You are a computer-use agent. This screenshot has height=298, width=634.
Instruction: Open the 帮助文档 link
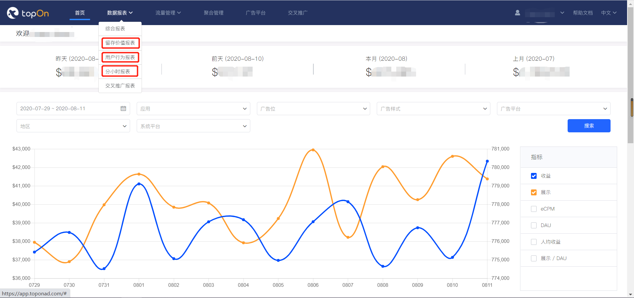point(583,13)
